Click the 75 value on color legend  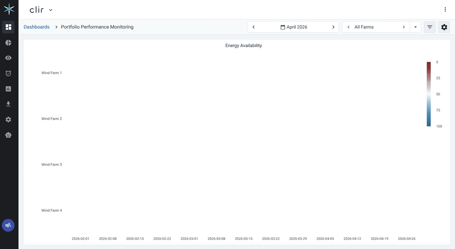[x=438, y=110]
